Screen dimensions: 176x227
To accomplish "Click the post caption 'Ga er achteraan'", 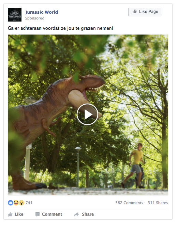I will click(x=60, y=28).
